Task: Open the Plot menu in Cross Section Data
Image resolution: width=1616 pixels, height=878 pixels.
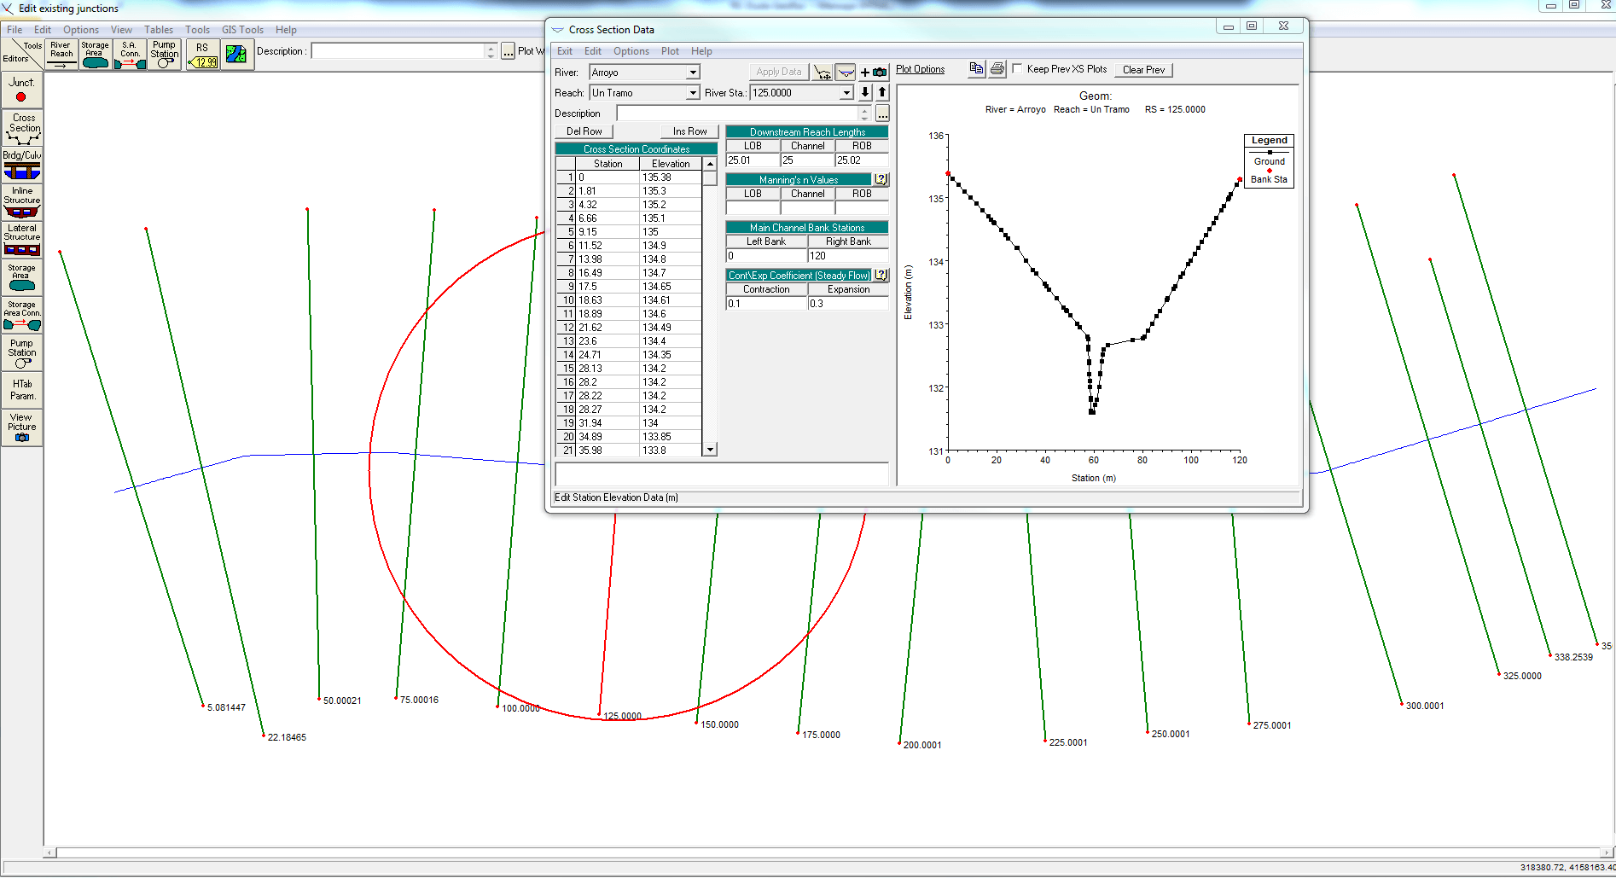Action: (x=670, y=51)
